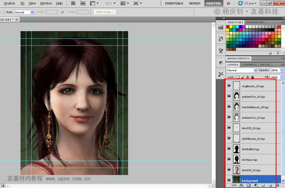
Task: Open the Style dropdown in options bar
Action: [25, 12]
